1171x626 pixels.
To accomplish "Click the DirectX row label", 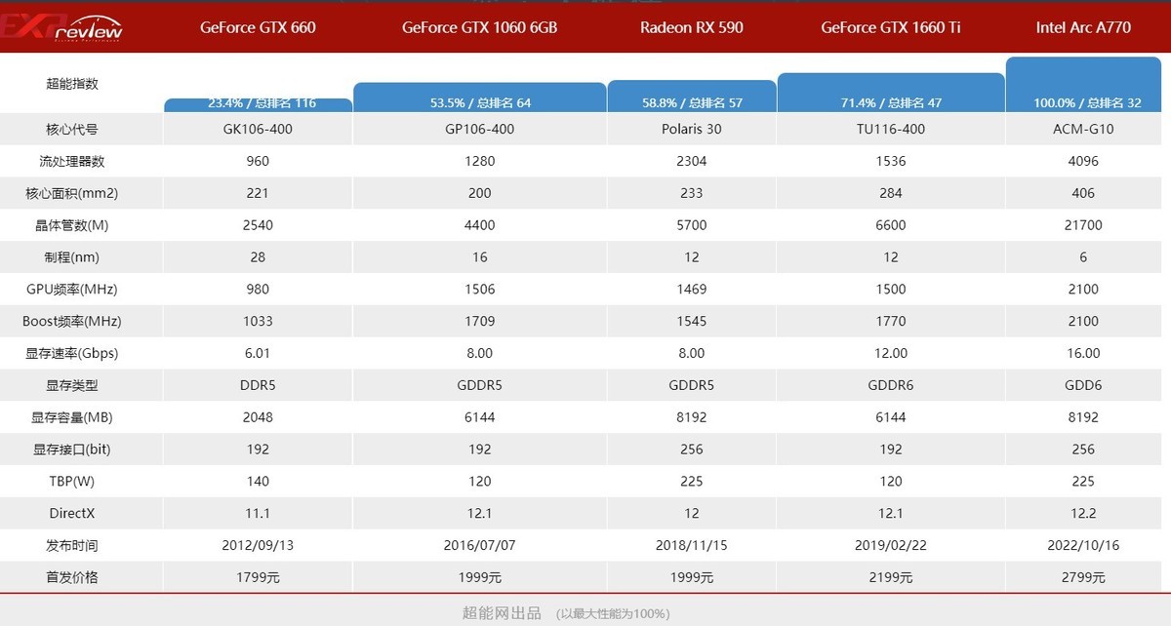I will [x=72, y=513].
